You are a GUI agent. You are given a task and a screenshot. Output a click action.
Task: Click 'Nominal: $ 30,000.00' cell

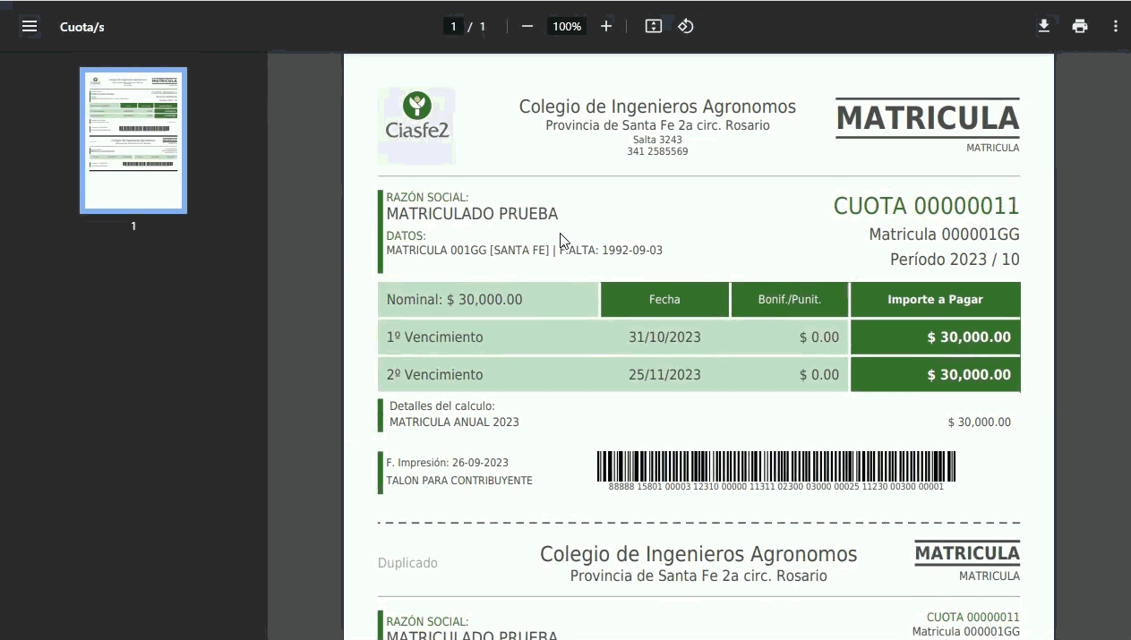tap(488, 300)
